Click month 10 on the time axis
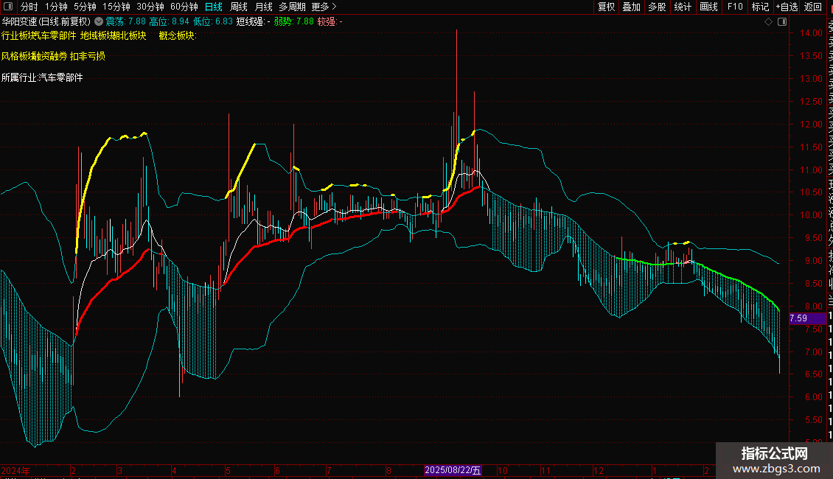 tap(503, 470)
